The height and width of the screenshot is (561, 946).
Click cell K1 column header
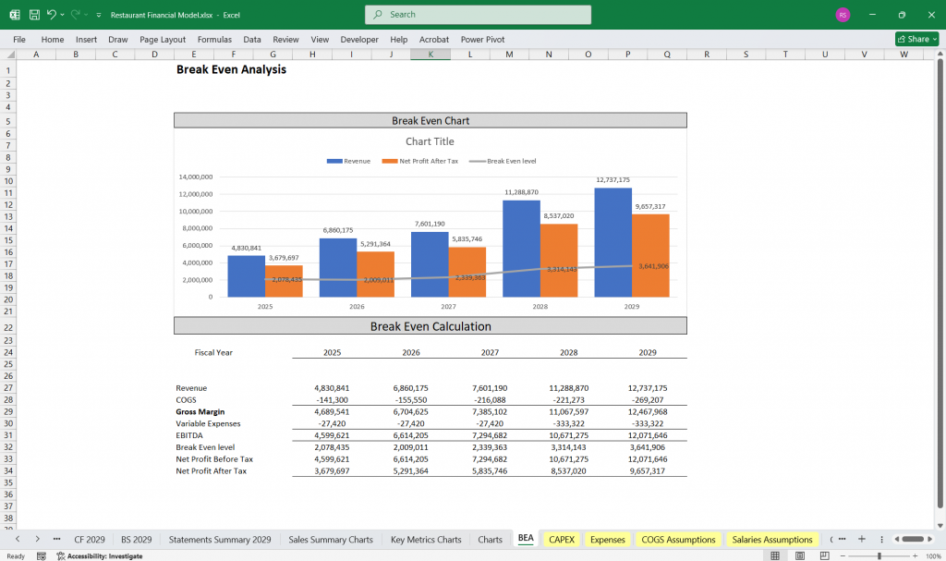click(x=430, y=55)
